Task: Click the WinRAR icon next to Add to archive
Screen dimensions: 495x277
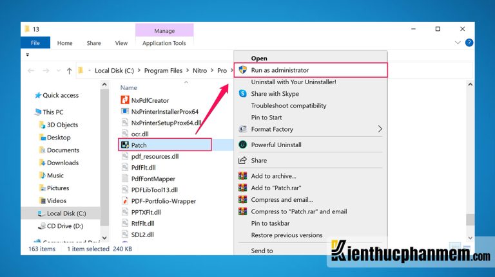Action: point(242,176)
